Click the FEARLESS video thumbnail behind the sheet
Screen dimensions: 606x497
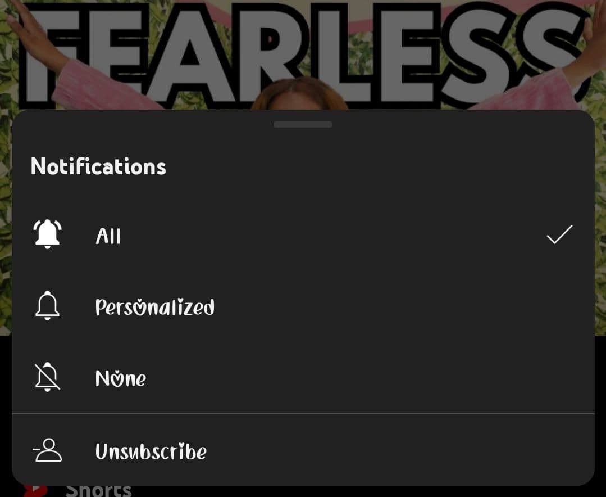tap(303, 53)
